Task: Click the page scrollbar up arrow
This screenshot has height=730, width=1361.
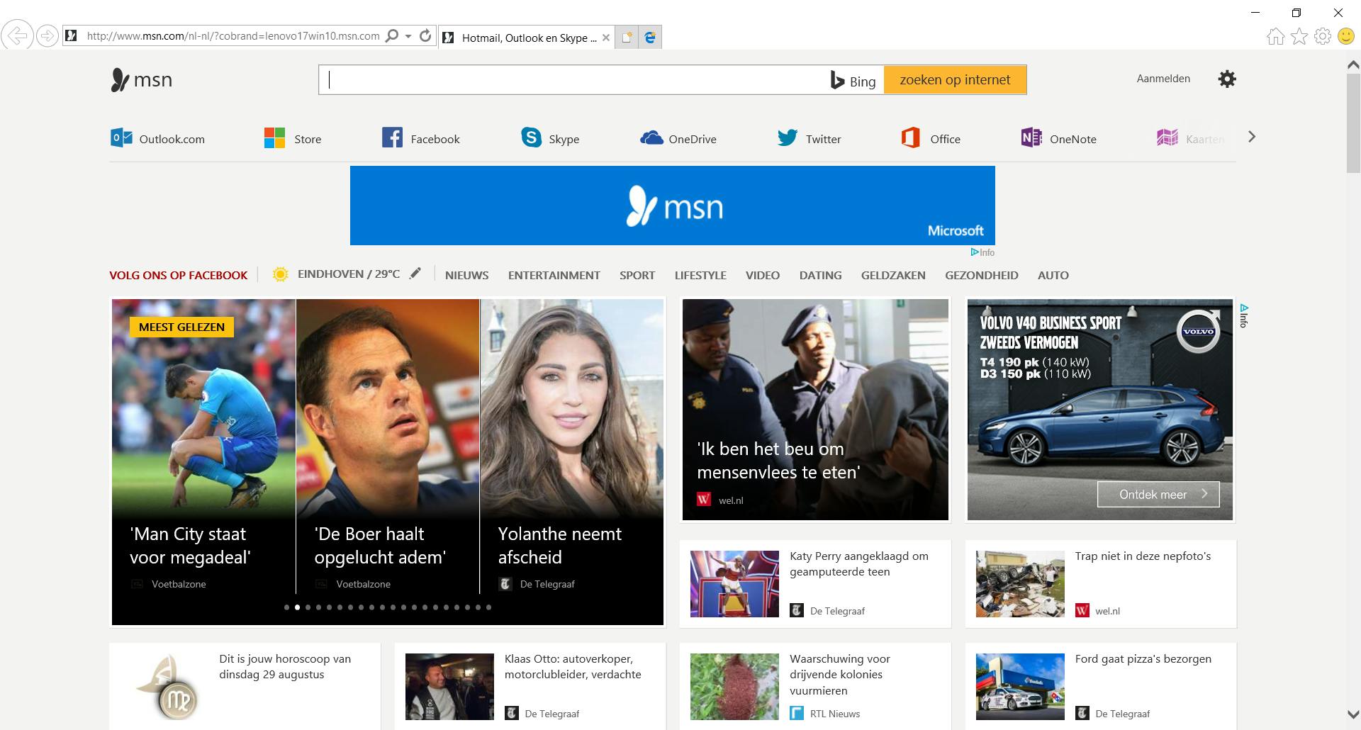Action: pyautogui.click(x=1352, y=64)
